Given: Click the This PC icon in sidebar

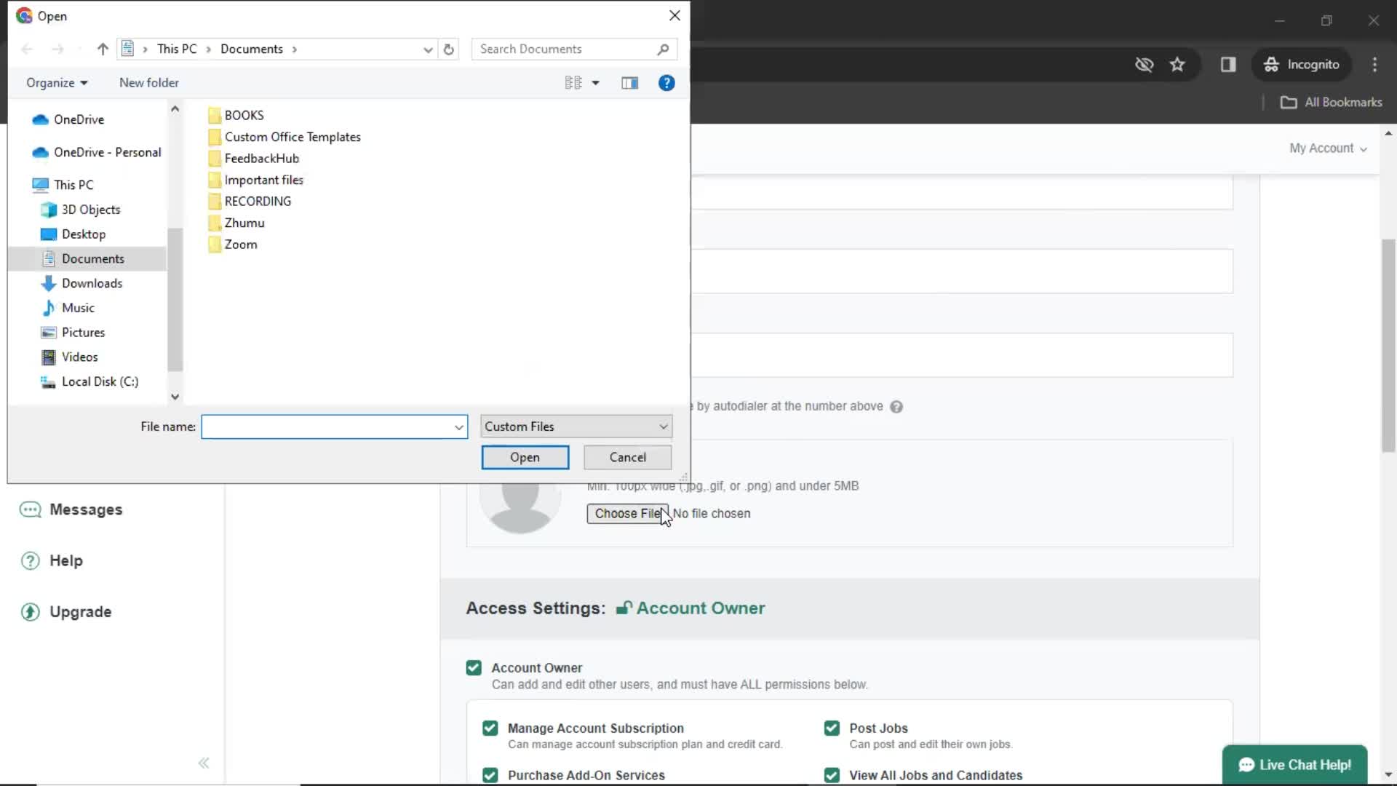Looking at the screenshot, I should (74, 184).
